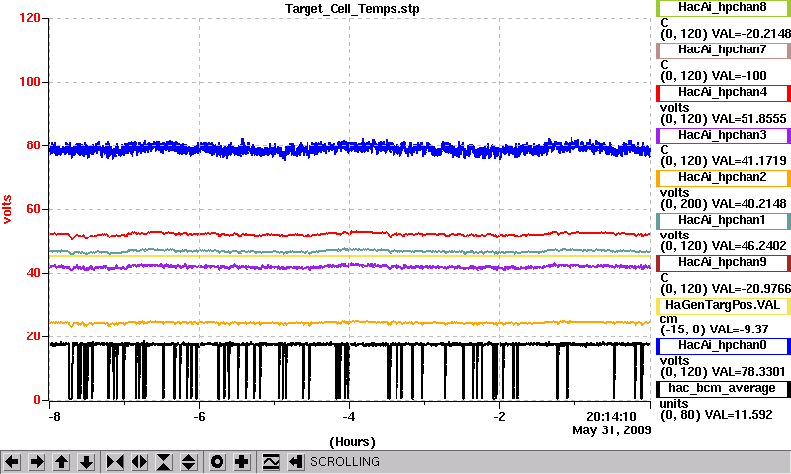Click the May 31, 2009 date label
The width and height of the screenshot is (791, 474).
click(611, 430)
